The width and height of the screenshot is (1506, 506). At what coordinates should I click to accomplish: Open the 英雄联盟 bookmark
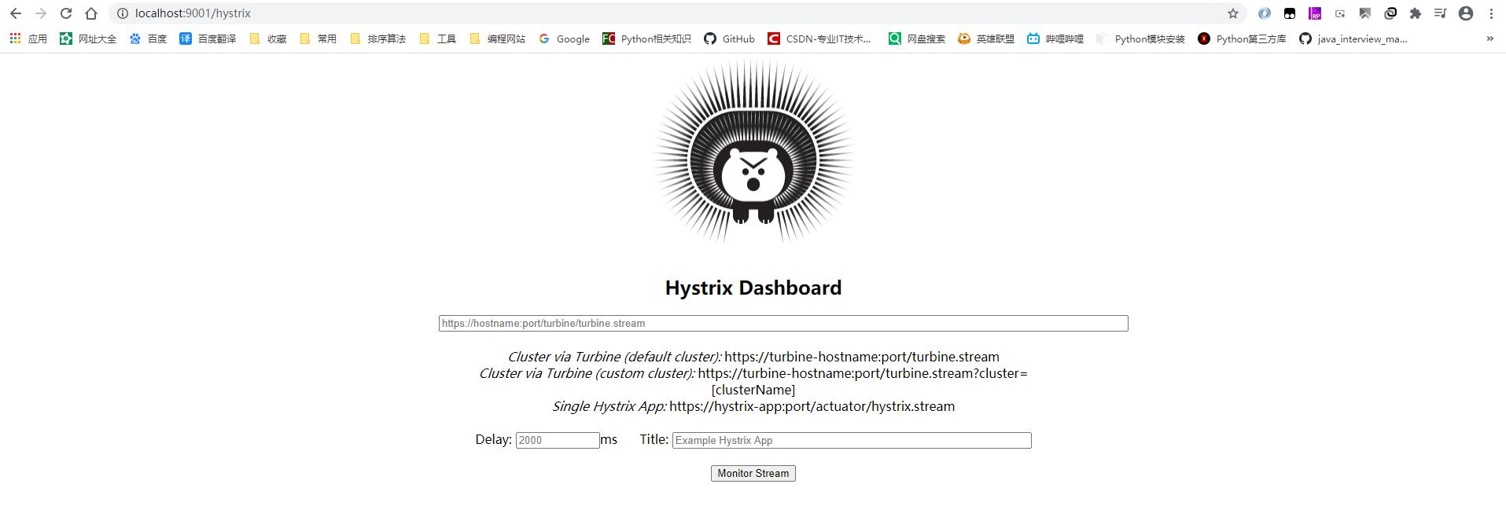pos(986,38)
